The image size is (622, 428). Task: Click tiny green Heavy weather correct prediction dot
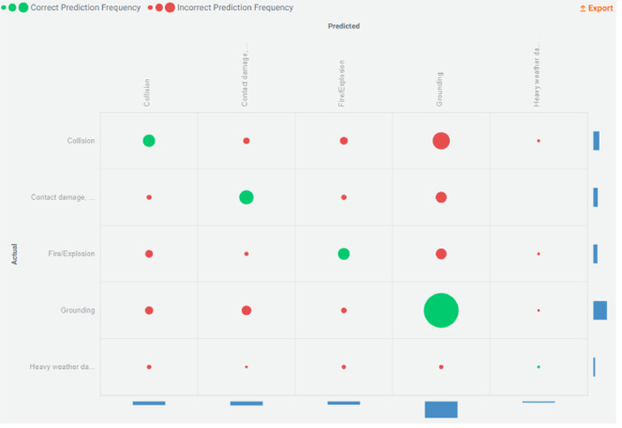click(538, 367)
